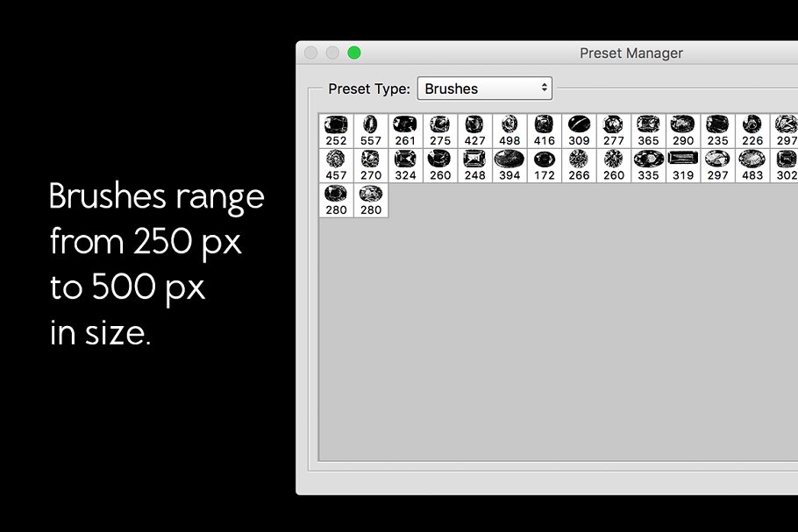Image resolution: width=798 pixels, height=532 pixels.
Task: Select the 557 narrow oval gem brush
Action: (371, 130)
